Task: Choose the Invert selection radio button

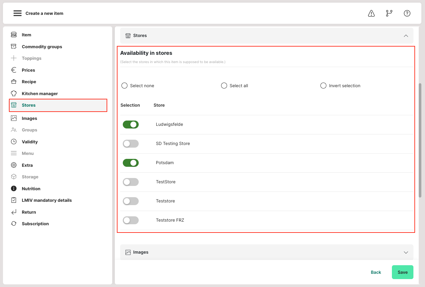Action: 323,86
